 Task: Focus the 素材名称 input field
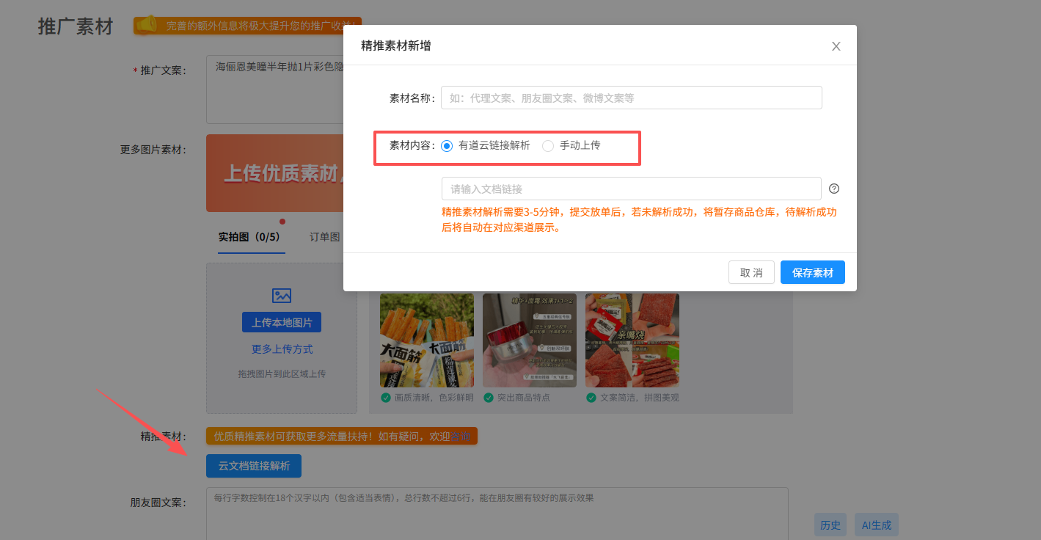[x=631, y=98]
